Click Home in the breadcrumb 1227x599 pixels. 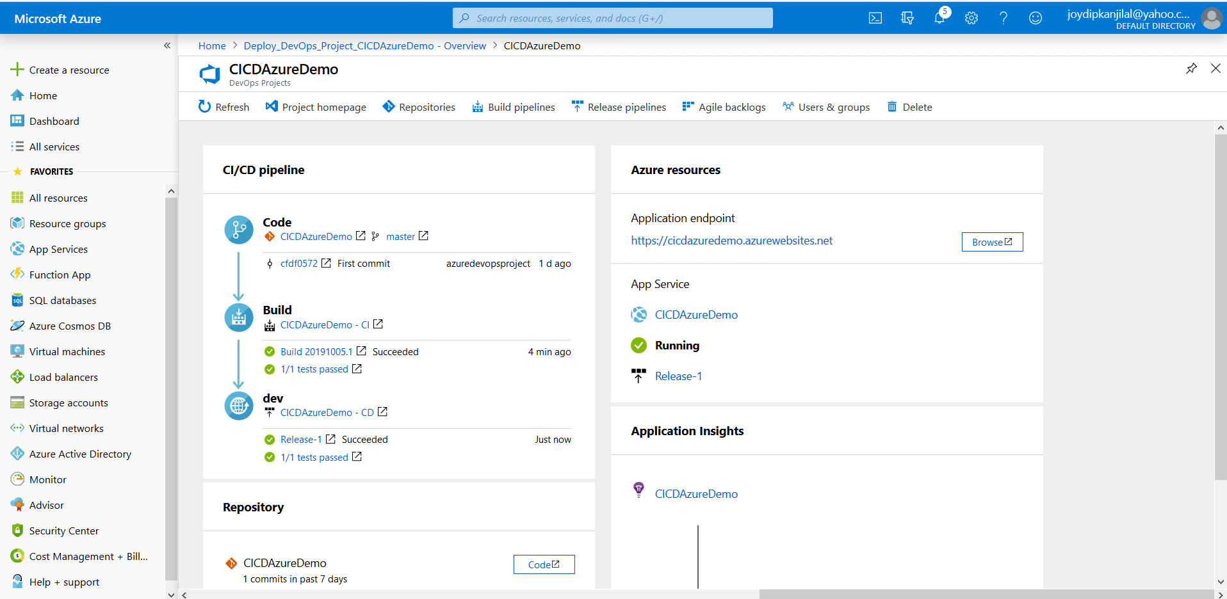pos(212,45)
